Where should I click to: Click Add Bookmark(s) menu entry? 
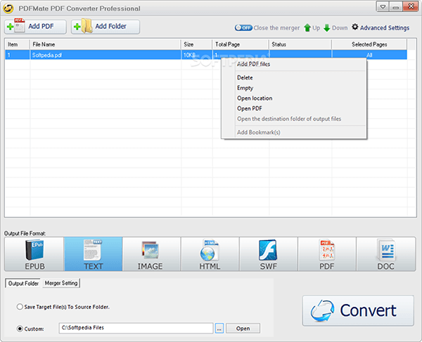point(293,132)
